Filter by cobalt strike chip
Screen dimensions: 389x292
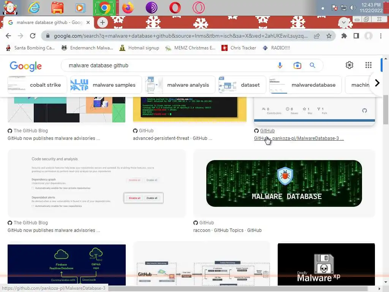tap(37, 85)
